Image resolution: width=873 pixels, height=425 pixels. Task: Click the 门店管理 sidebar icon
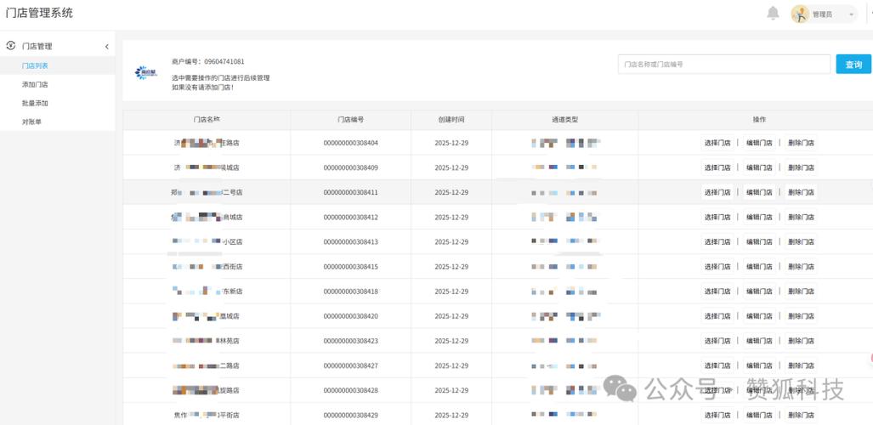tap(11, 46)
